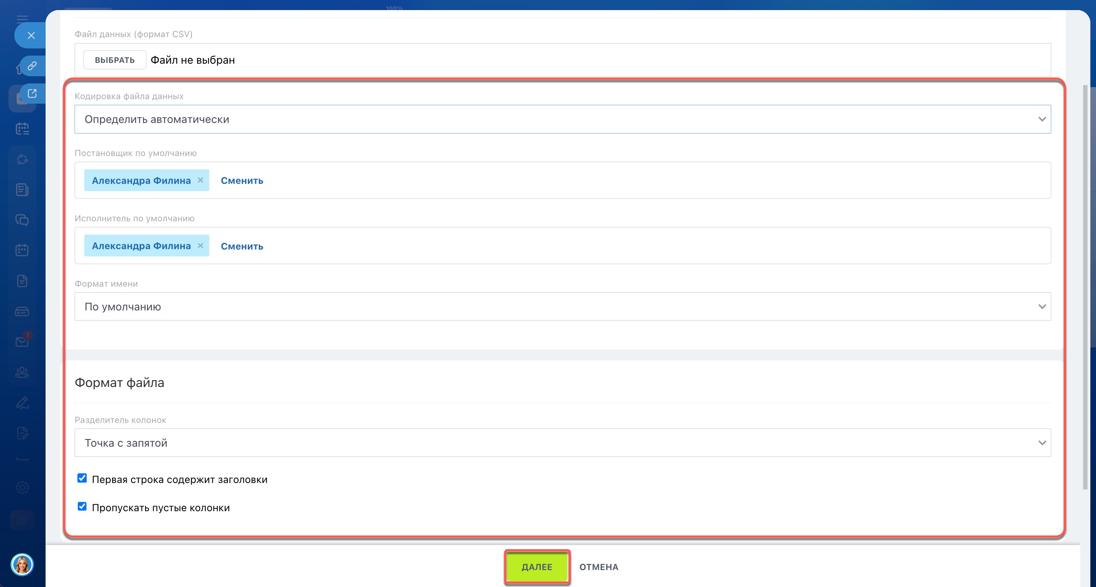1096x587 pixels.
Task: Open the calendar-with-list icon in sidebar
Action: [22, 129]
